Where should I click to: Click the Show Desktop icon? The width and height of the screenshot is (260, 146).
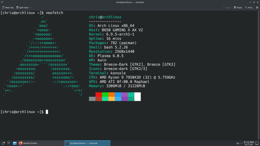257,143
